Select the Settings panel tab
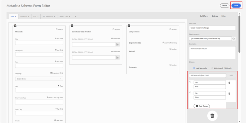The height and width of the screenshot is (123, 246). point(215,16)
